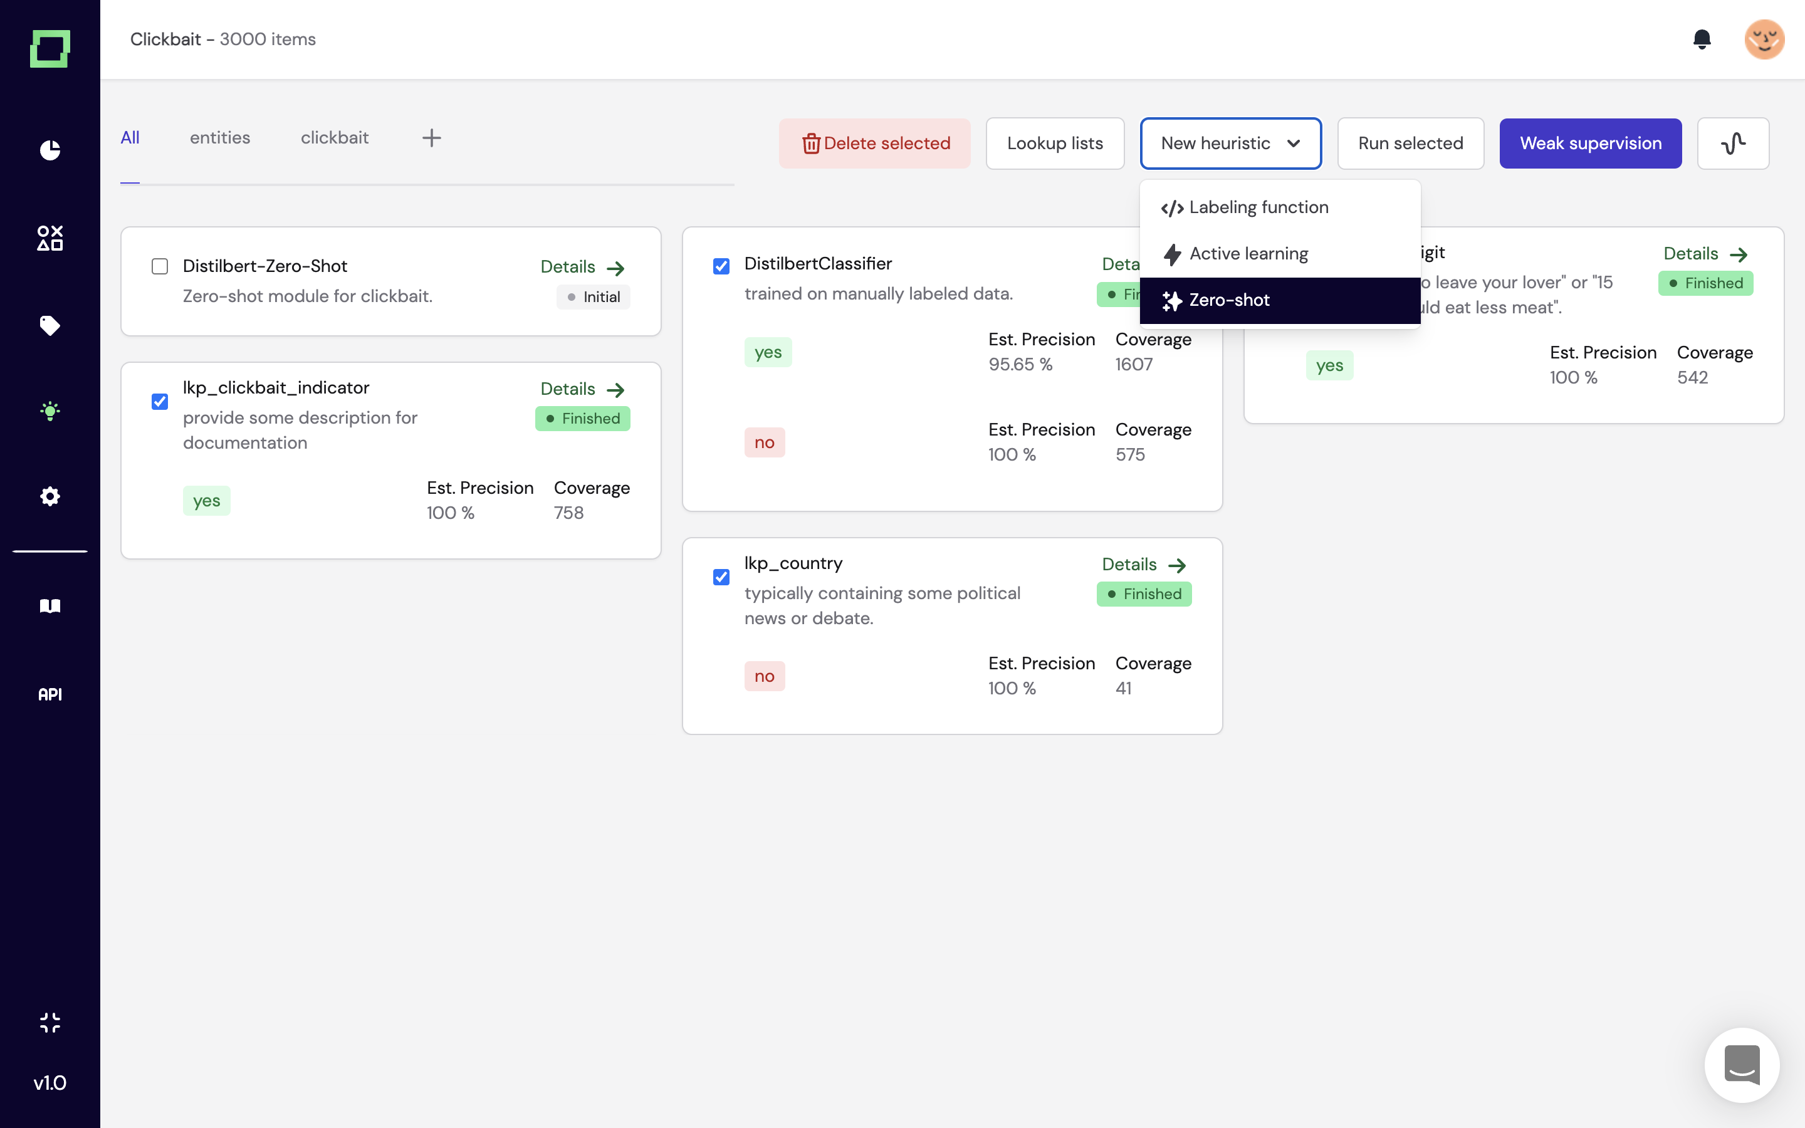1805x1128 pixels.
Task: Open the data browser shapes sidebar icon
Action: pyautogui.click(x=50, y=238)
